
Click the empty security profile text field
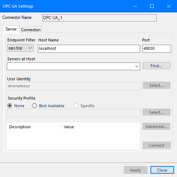pyautogui.click(x=74, y=113)
